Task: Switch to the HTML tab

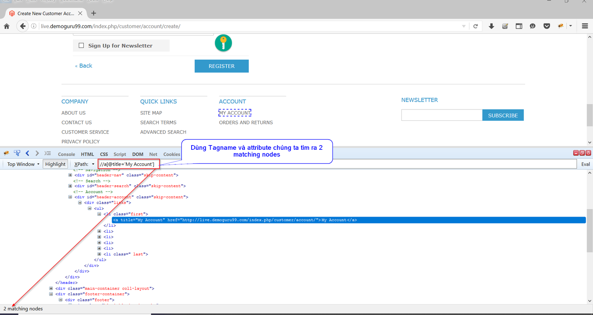Action: pos(87,154)
